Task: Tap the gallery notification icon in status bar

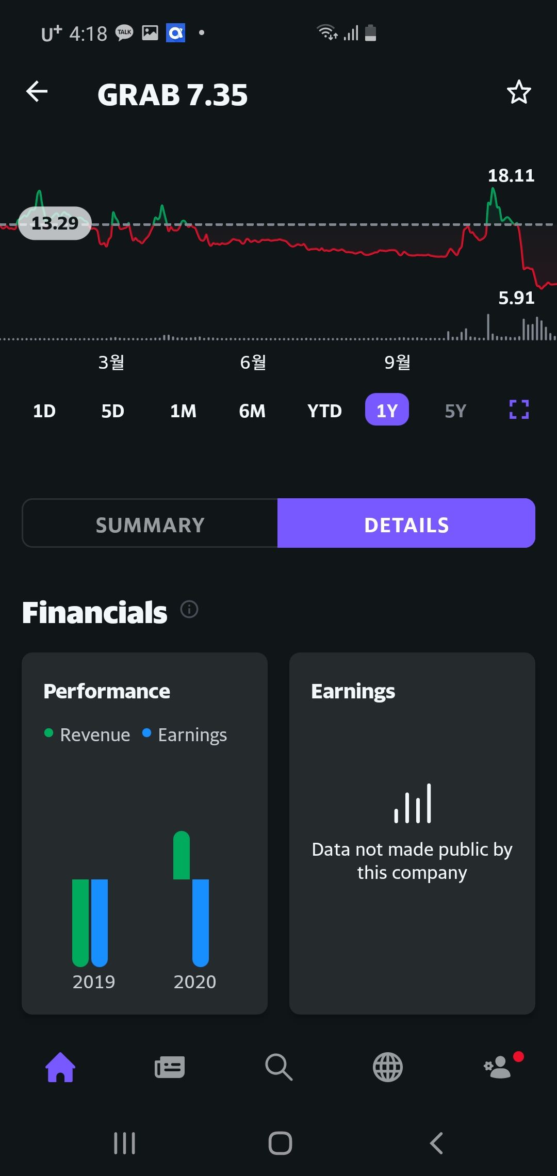Action: [x=150, y=33]
